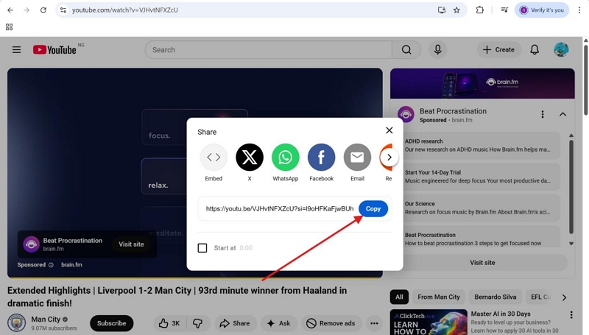Start voice search with the microphone icon
This screenshot has width=589, height=335.
point(437,49)
